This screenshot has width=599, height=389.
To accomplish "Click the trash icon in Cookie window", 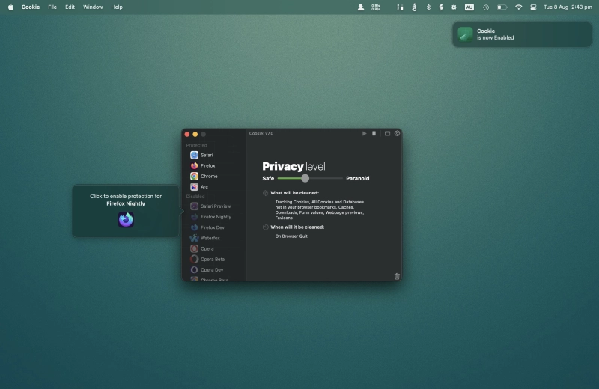I will 397,276.
